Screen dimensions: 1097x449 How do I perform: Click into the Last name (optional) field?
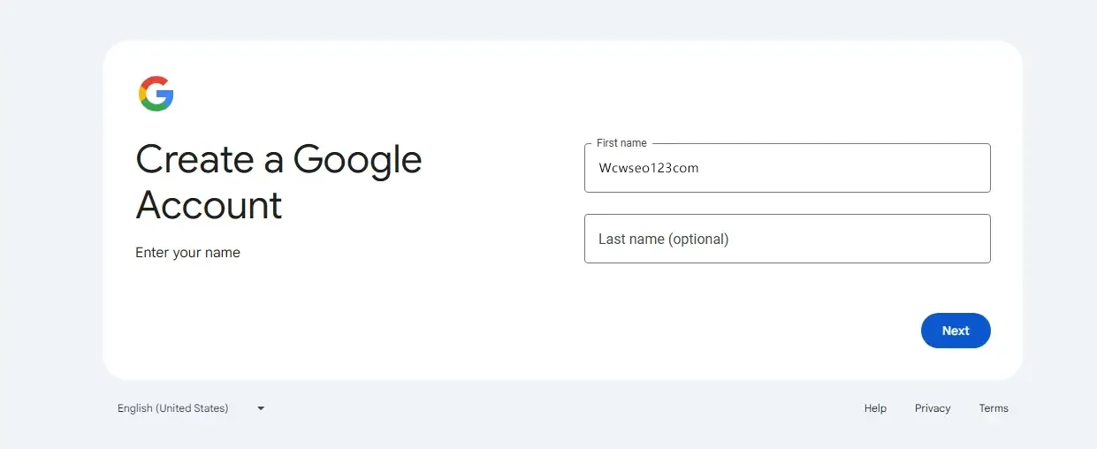787,239
